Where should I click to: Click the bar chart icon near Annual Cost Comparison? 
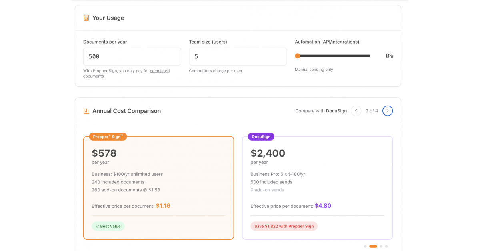click(86, 111)
